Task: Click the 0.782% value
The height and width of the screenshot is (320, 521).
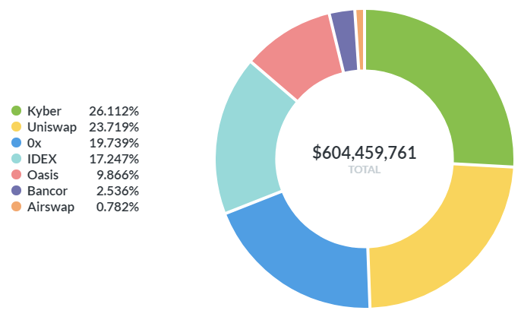Action: pyautogui.click(x=118, y=207)
